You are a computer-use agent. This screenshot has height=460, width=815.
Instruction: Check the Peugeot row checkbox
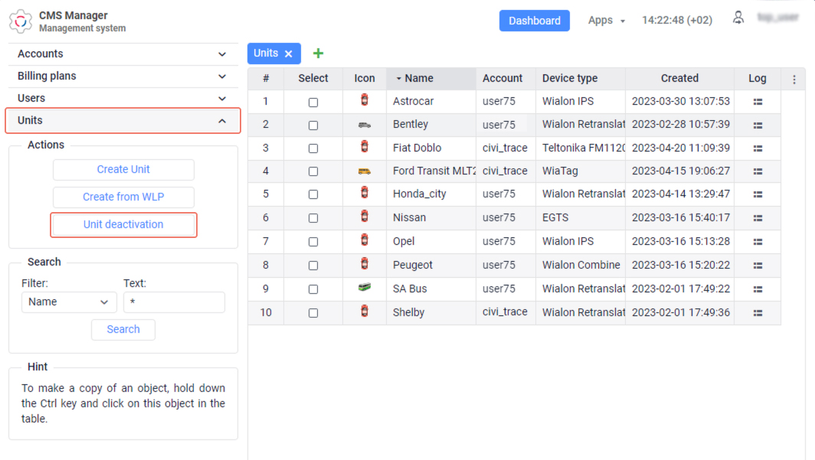[x=313, y=266]
